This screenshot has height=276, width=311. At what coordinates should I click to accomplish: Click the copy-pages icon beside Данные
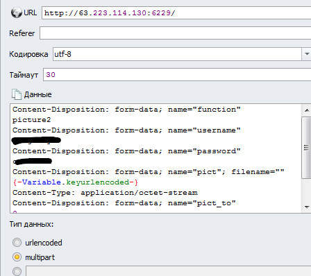17,94
